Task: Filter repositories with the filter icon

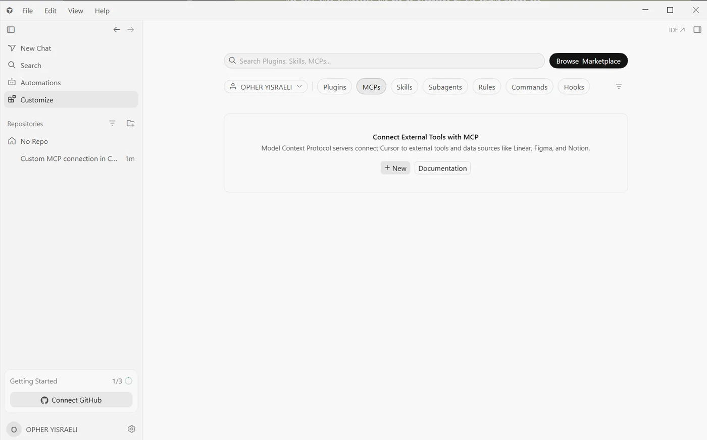Action: click(112, 123)
